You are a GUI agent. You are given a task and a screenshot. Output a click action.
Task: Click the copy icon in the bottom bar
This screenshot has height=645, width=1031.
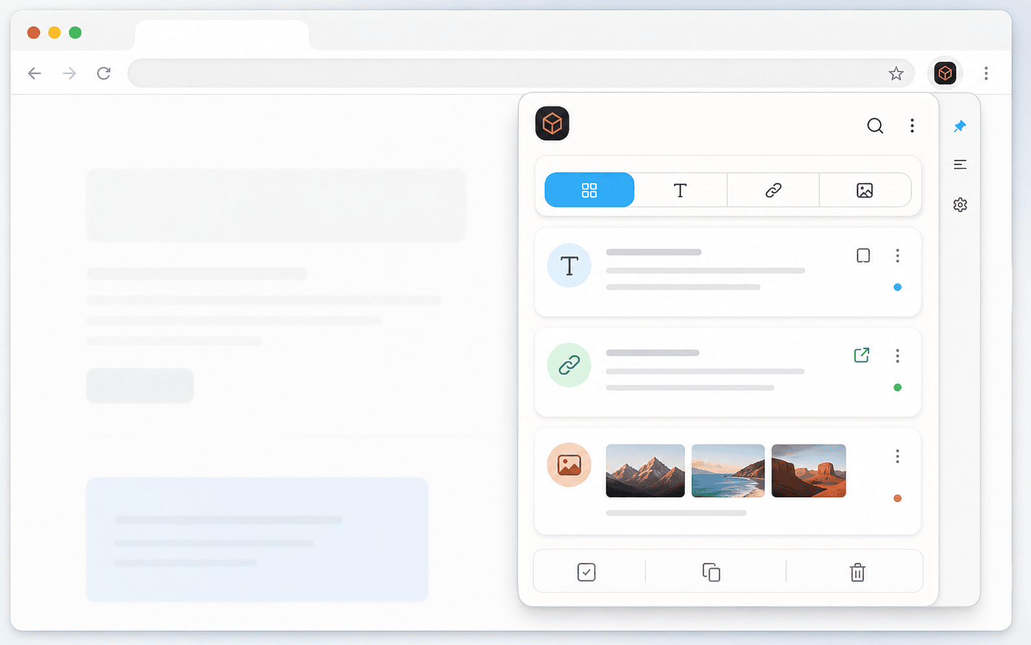coord(711,572)
